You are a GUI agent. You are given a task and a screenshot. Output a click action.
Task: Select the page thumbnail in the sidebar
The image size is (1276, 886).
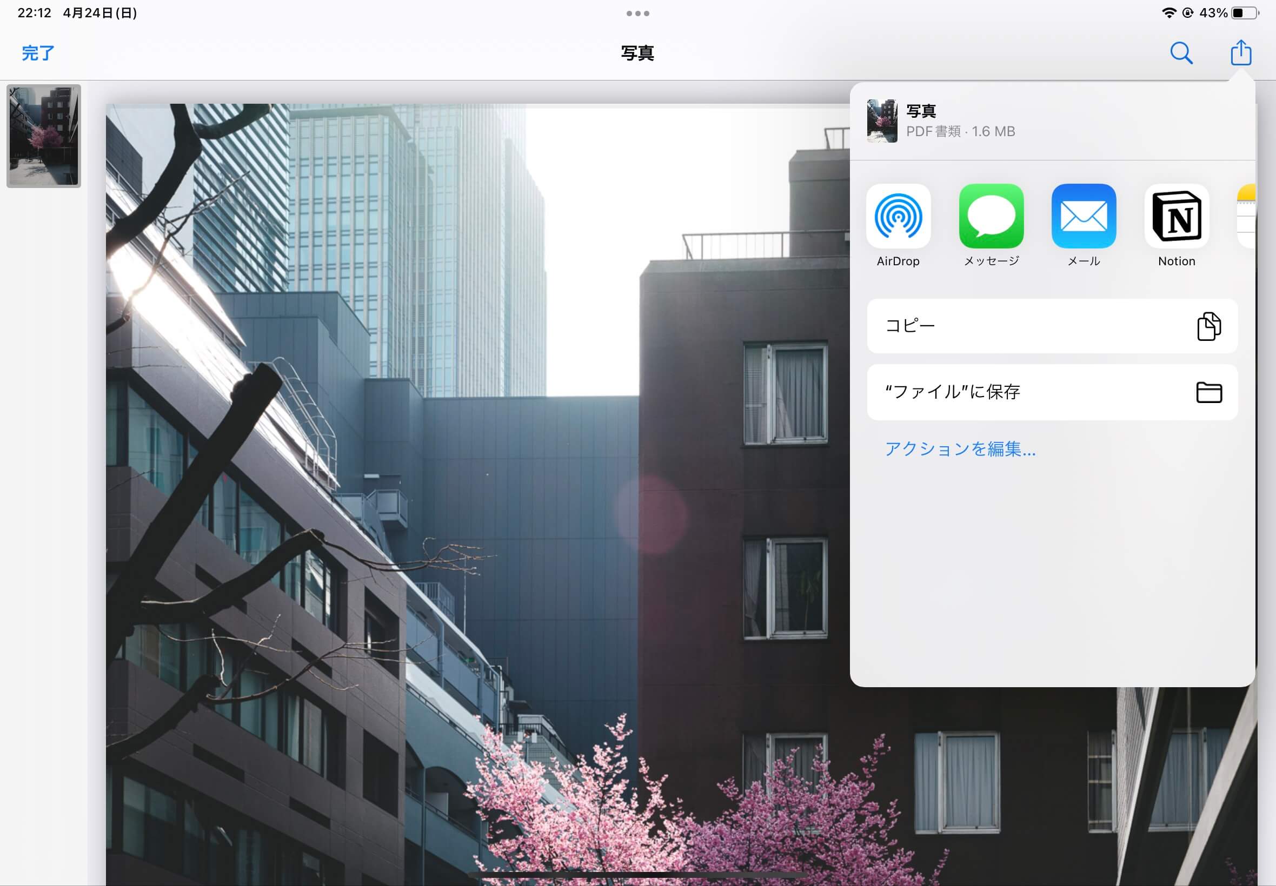coord(44,136)
